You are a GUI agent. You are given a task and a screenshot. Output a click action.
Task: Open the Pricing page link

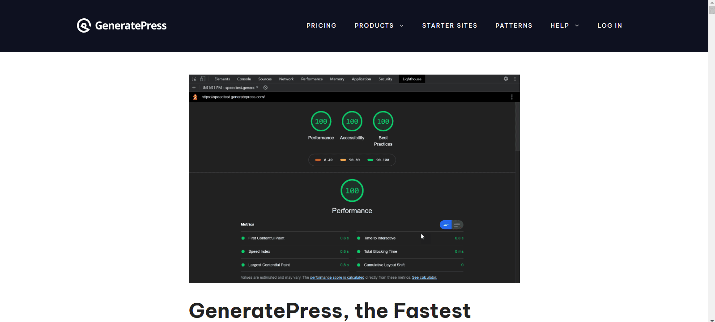(x=321, y=25)
